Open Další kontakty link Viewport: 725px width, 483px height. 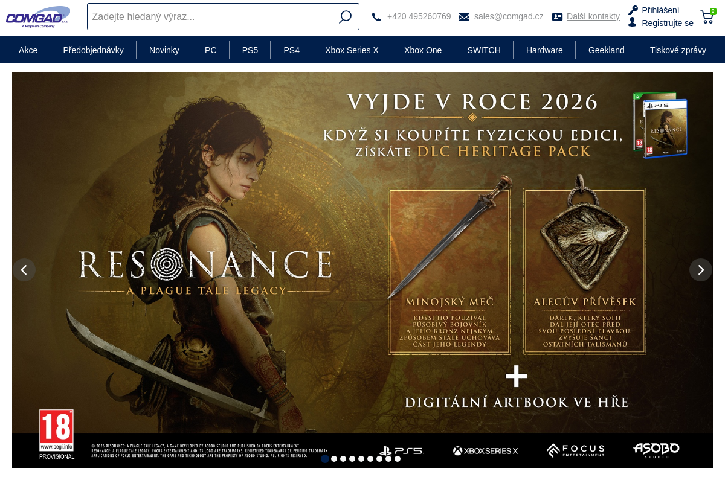(593, 16)
